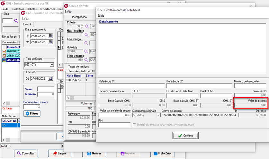Click the Filtros button
269x159 pixels.
32,113
